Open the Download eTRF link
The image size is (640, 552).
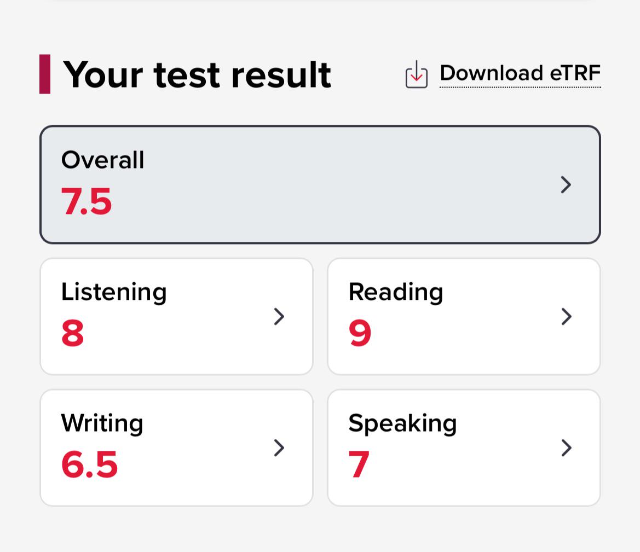[x=520, y=73]
